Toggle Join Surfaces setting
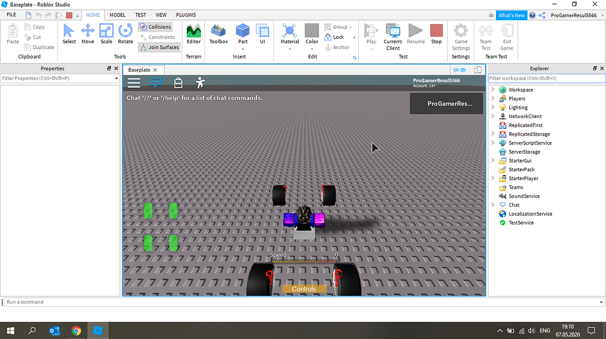This screenshot has height=339, width=606. pyautogui.click(x=159, y=47)
